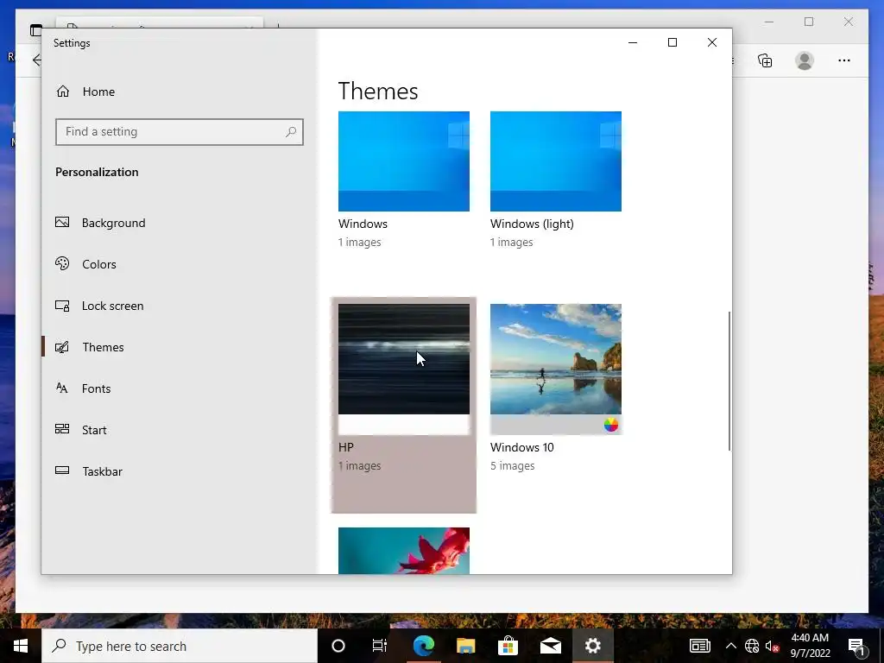Open Mail app from taskbar
884x663 pixels.
tap(550, 646)
